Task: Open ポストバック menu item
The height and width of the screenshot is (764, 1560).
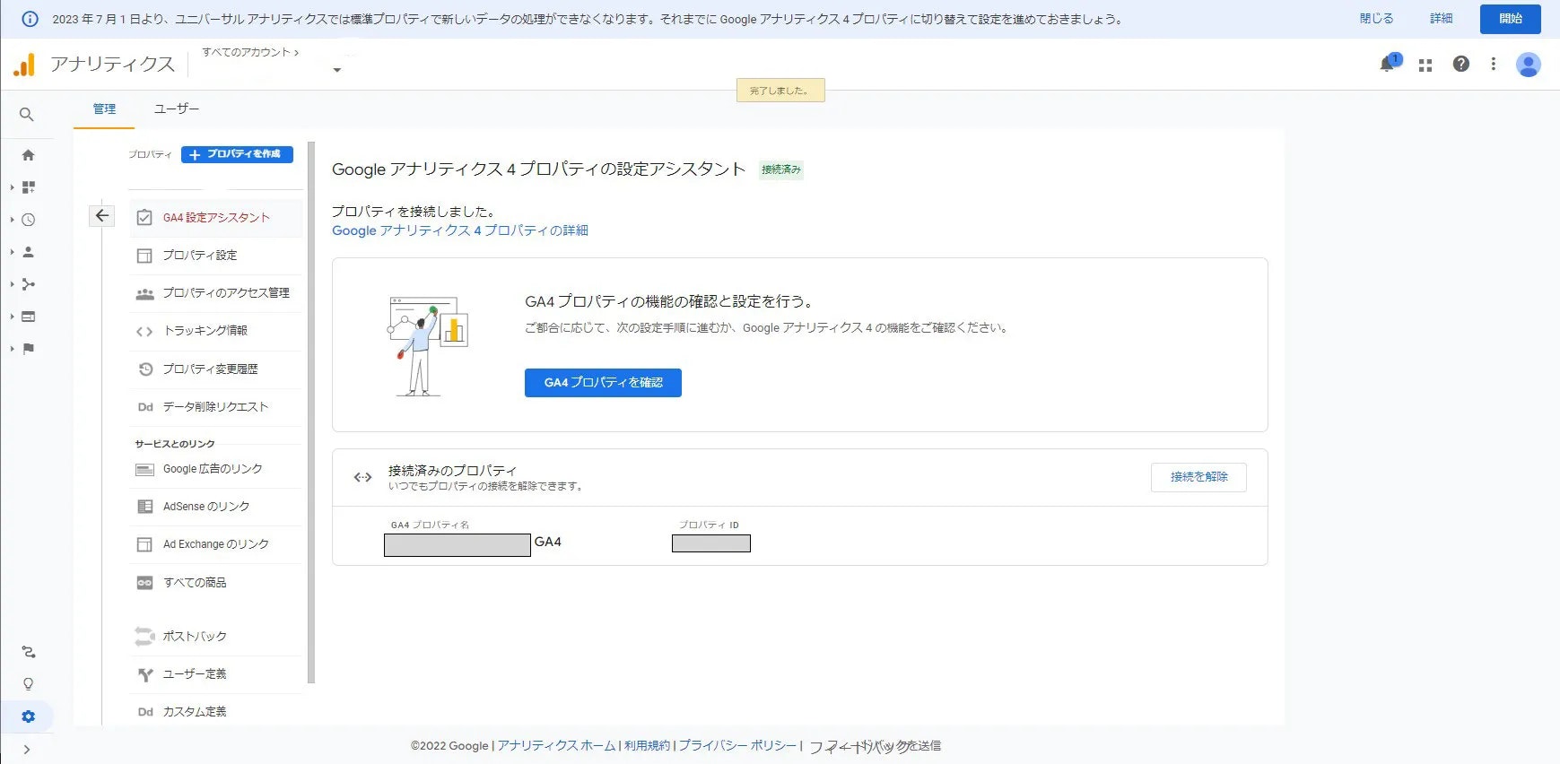Action: pyautogui.click(x=215, y=637)
